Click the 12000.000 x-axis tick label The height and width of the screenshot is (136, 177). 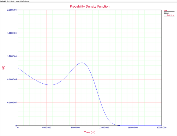[104, 127]
